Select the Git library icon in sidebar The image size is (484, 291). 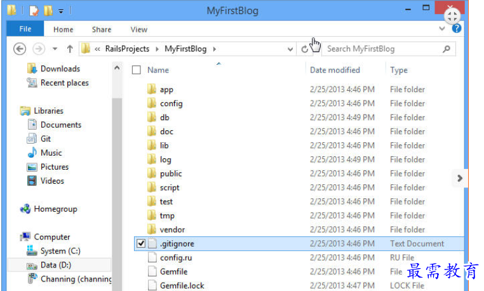click(x=32, y=139)
